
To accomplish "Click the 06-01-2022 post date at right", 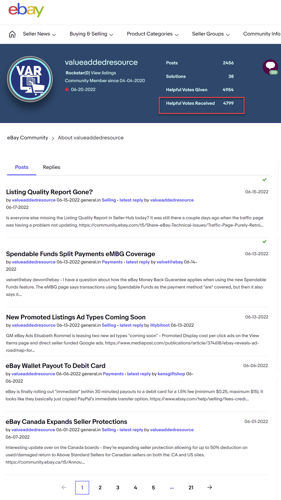I will [256, 422].
